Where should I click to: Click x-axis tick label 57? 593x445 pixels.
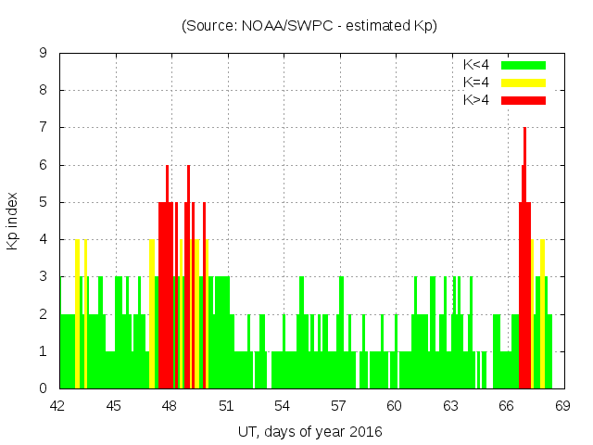point(338,405)
